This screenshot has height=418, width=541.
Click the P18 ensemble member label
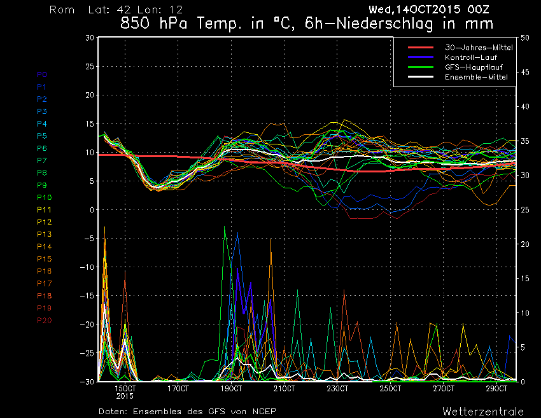tap(45, 296)
